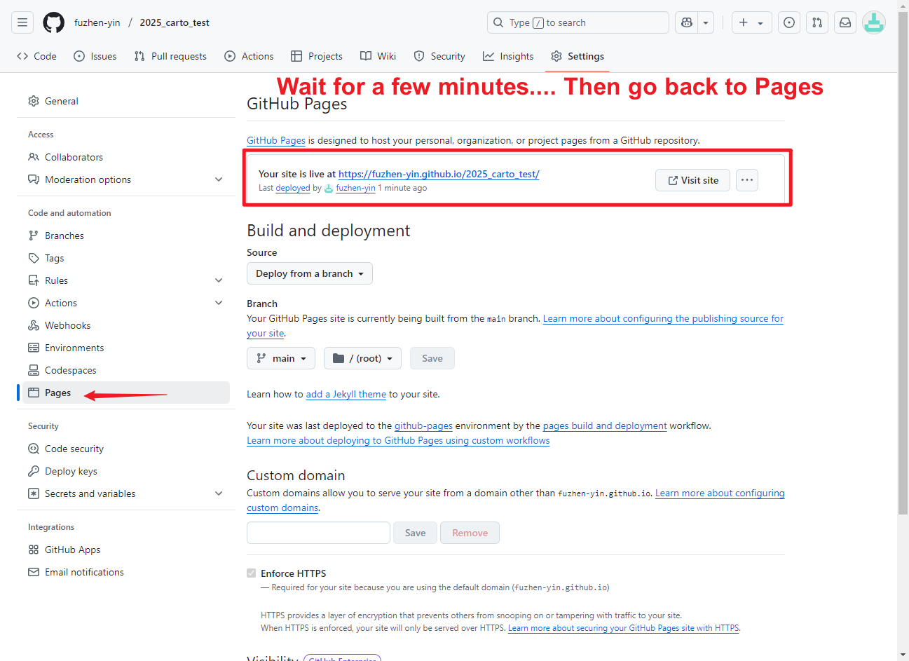Screen dimensions: 909x661
Task: Switch to the Actions tab
Action: [249, 56]
